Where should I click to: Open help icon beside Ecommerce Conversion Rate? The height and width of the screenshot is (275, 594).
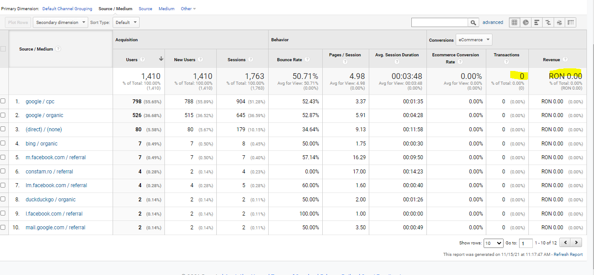461,62
